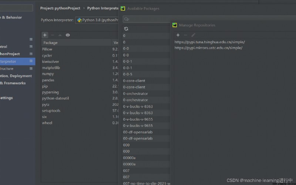Screen dimensions: 296x185
Task: Open the Python Interpreter dropdown showing Python 3.8
Action: pyautogui.click(x=97, y=20)
